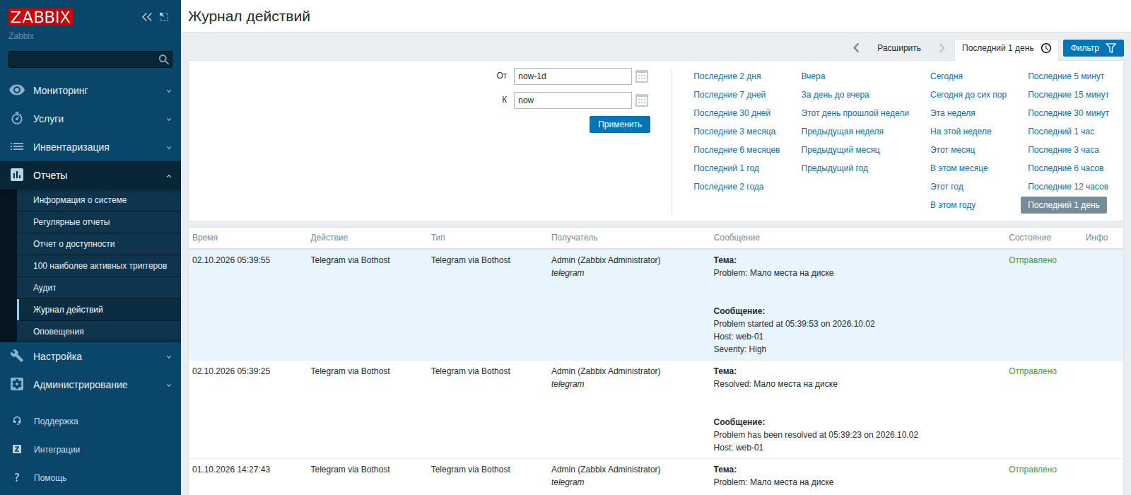1131x495 pixels.
Task: Open Отчет о доступности submenu item
Action: [99, 244]
